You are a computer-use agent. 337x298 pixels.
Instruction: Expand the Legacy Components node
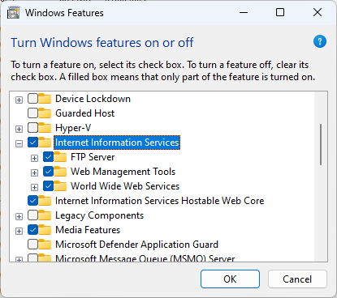point(19,216)
